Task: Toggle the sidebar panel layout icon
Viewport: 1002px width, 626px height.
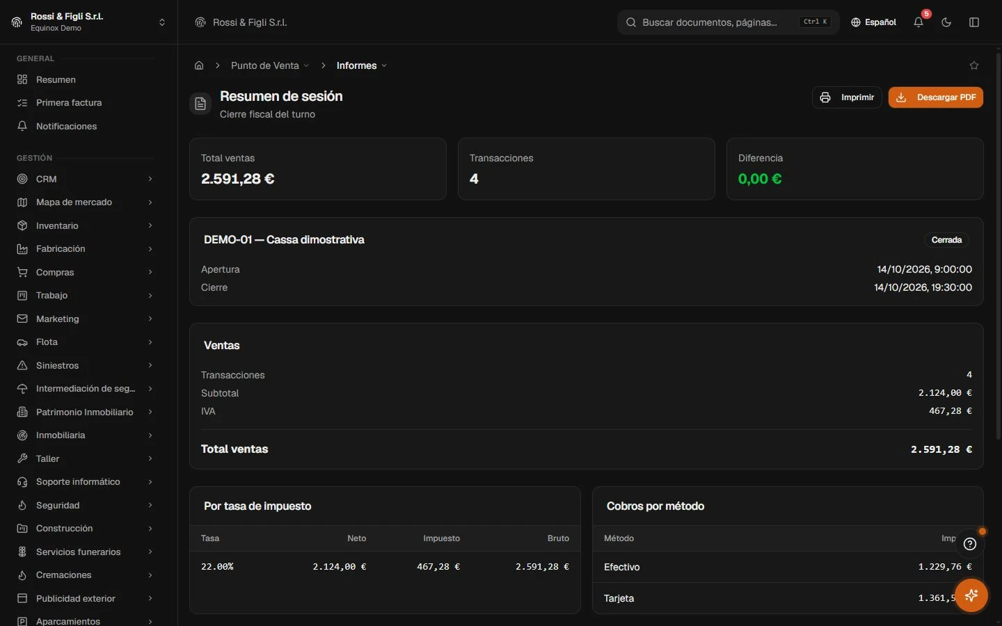Action: coord(974,22)
